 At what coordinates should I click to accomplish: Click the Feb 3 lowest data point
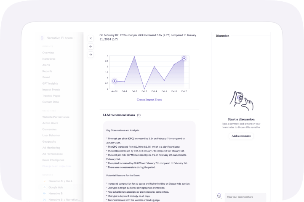144,89
